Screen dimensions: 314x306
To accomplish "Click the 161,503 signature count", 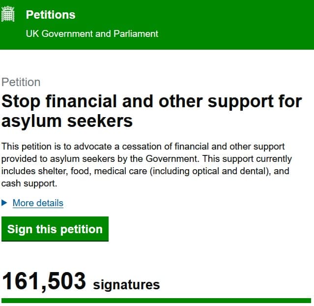I will [44, 281].
